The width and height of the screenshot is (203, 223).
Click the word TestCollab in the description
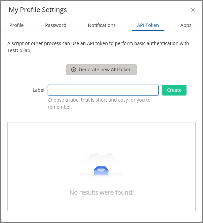19,50
